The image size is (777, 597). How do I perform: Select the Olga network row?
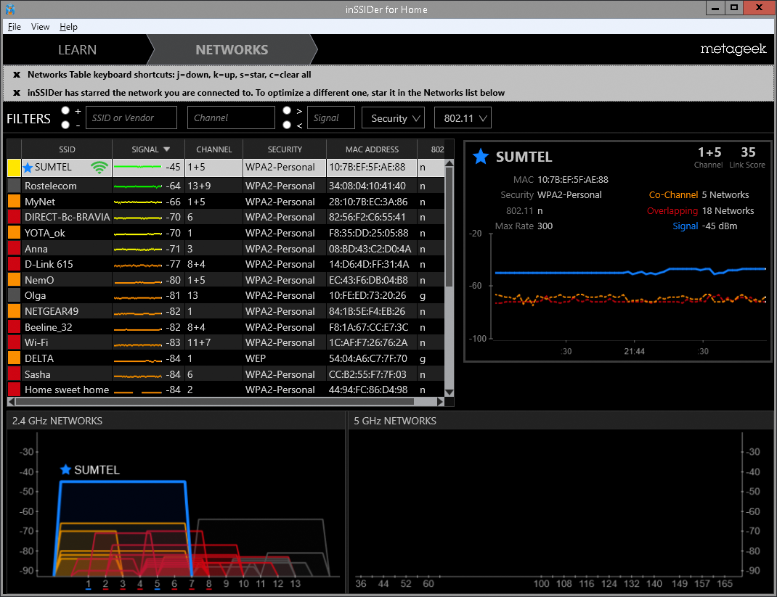tap(226, 295)
